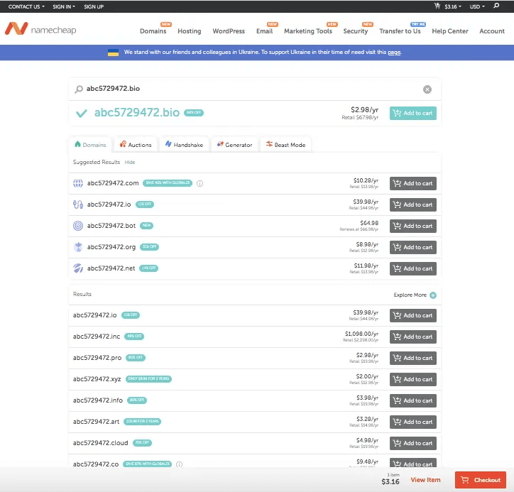Screen dimensions: 514x492
Task: Follow the Ukraine support page link
Action: 394,53
